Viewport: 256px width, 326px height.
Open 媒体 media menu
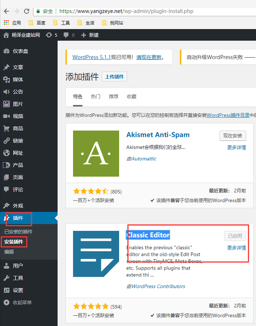29,80
